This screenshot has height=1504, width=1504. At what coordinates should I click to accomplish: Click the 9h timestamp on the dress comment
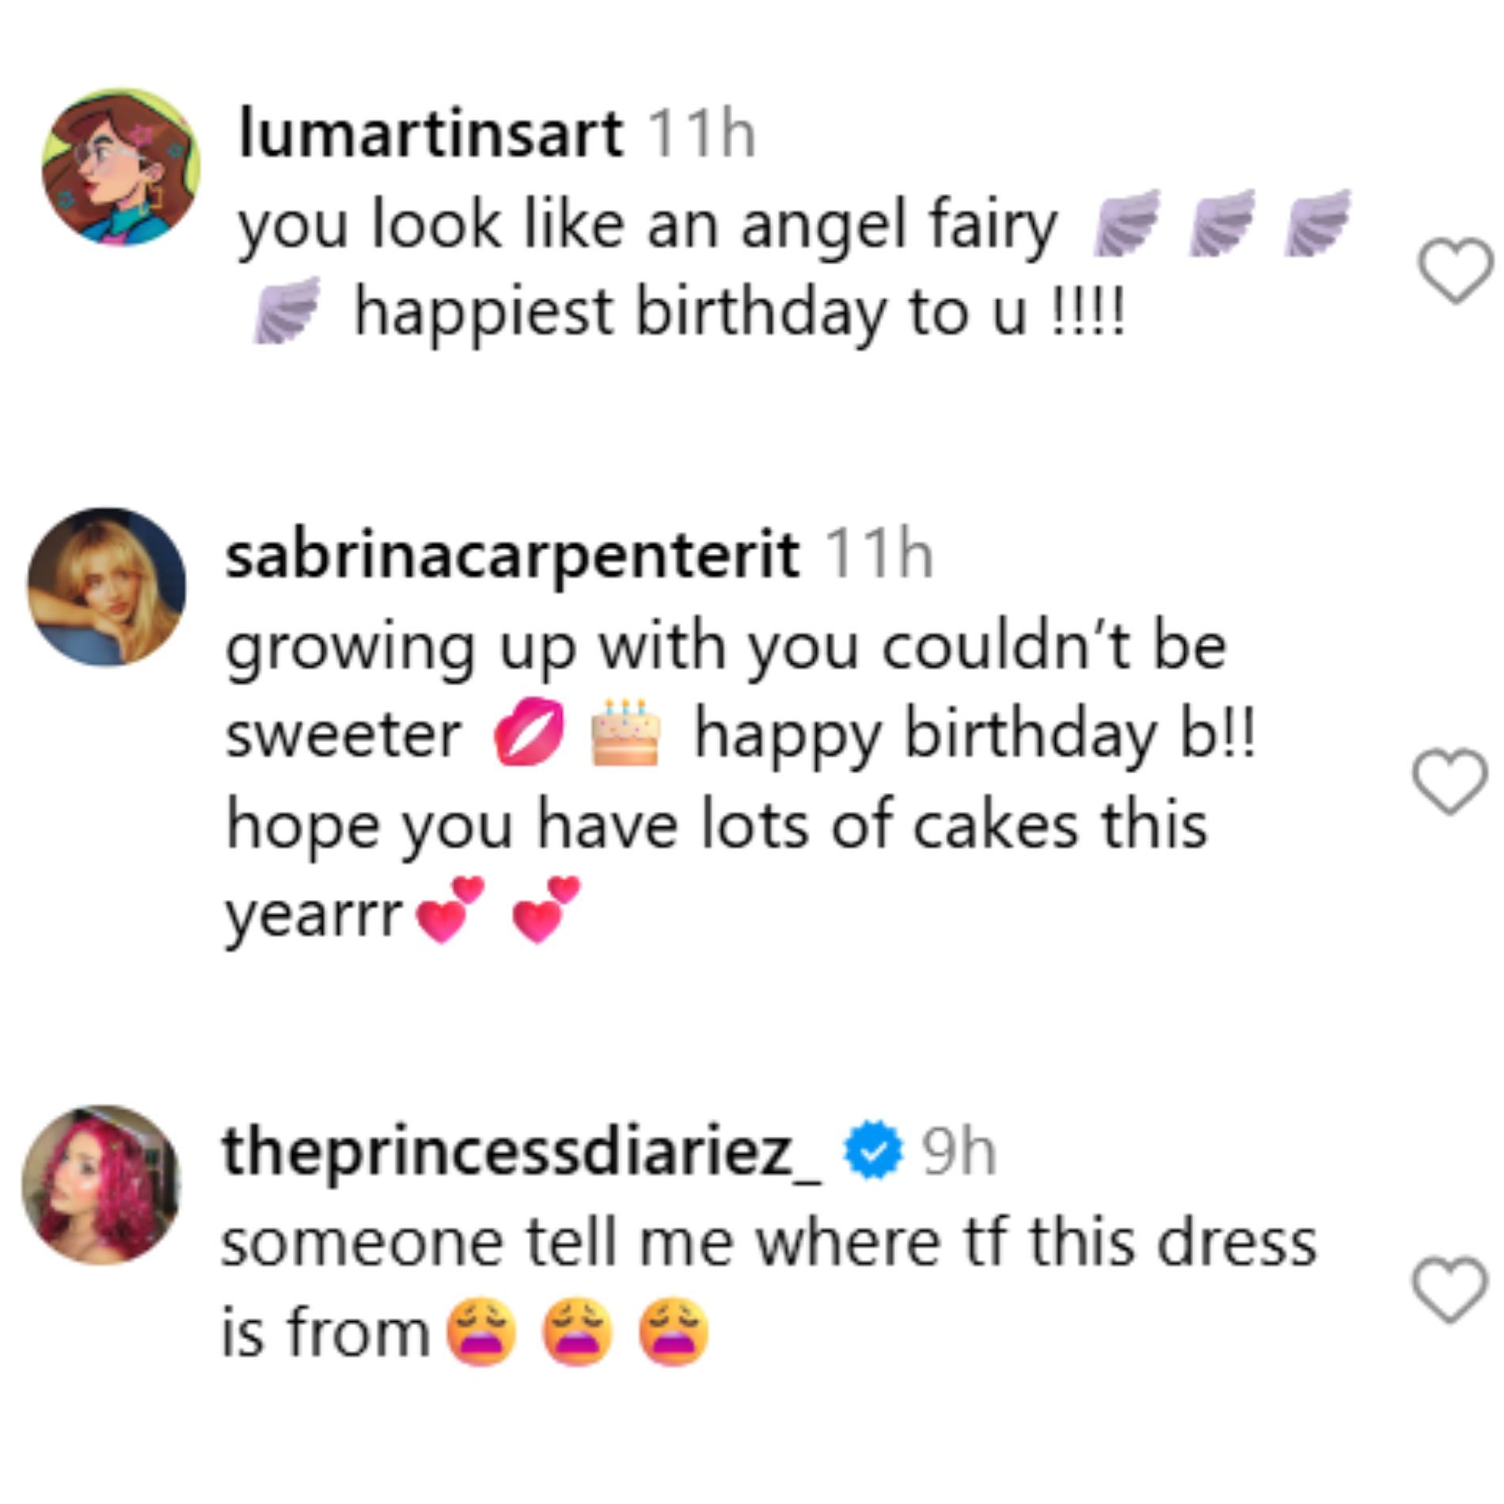[x=958, y=1153]
